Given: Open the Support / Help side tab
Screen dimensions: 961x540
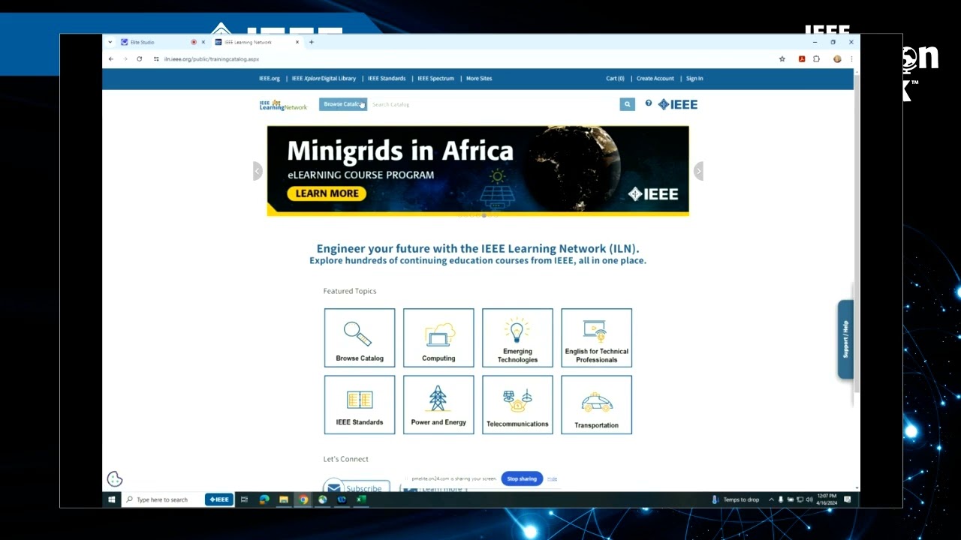Looking at the screenshot, I should coord(845,340).
